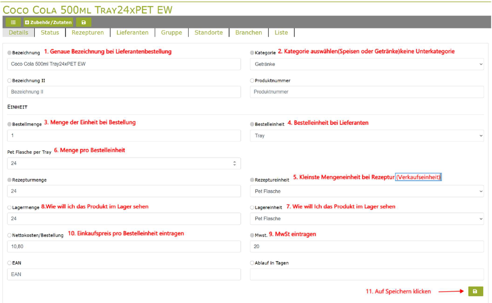The height and width of the screenshot is (303, 492).
Task: Toggle the radio next to Mwst.
Action: click(x=252, y=235)
